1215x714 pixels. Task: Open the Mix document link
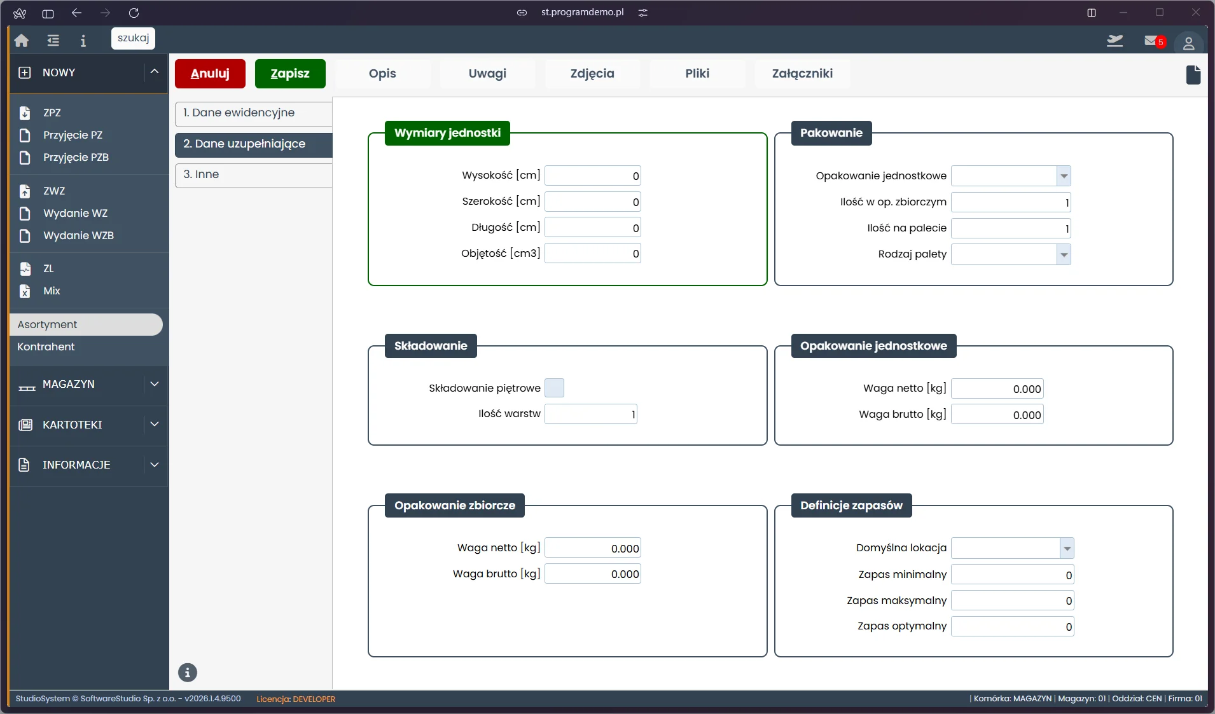click(x=52, y=291)
